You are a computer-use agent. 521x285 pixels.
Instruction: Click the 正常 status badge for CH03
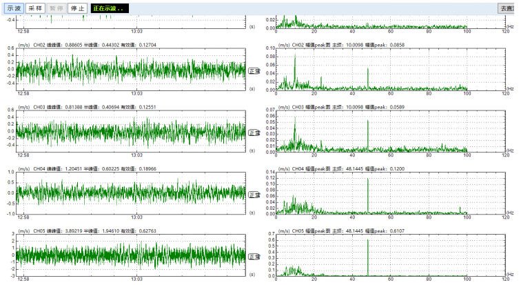(254, 132)
